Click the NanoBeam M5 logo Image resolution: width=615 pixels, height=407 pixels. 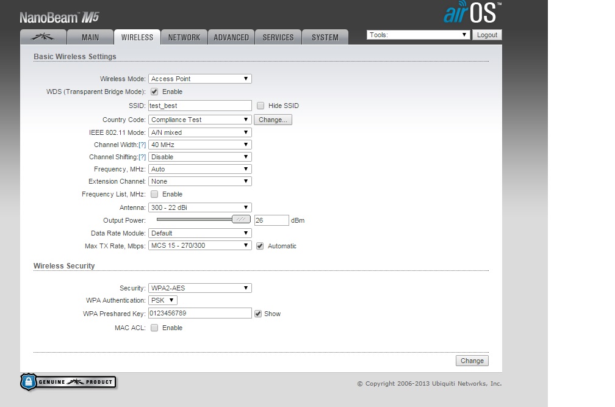coord(59,17)
